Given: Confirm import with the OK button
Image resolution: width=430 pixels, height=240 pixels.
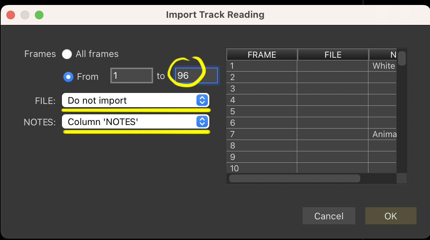Looking at the screenshot, I should point(390,216).
